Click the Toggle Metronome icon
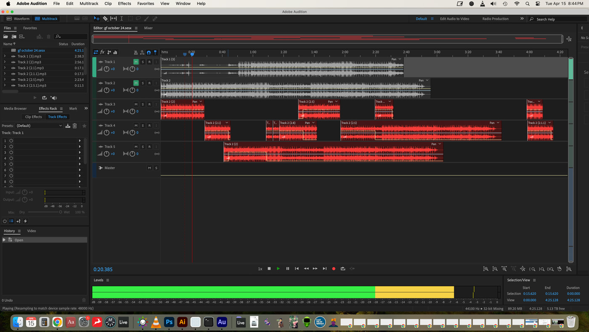The height and width of the screenshot is (332, 589). 135,53
